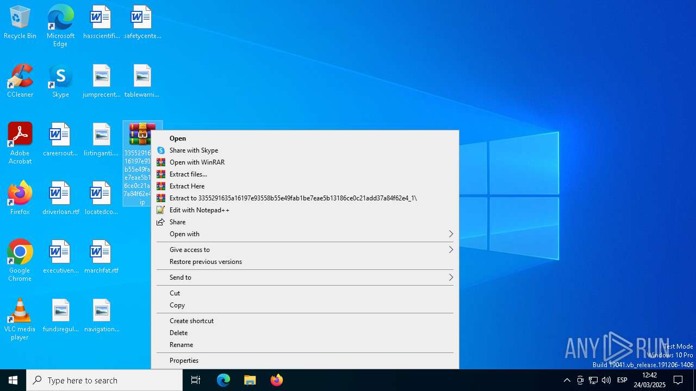
Task: Select the safetycente... Word document
Action: 142,23
